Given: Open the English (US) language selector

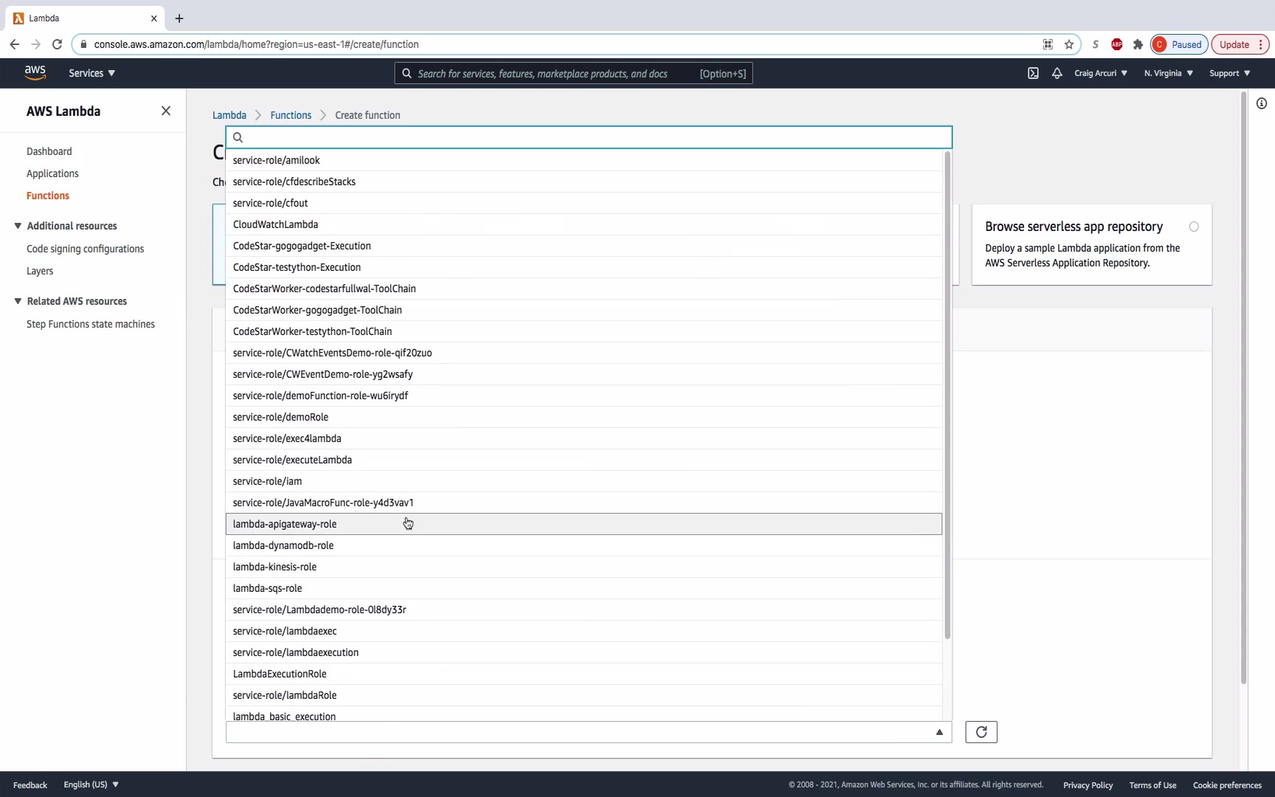Looking at the screenshot, I should tap(91, 784).
